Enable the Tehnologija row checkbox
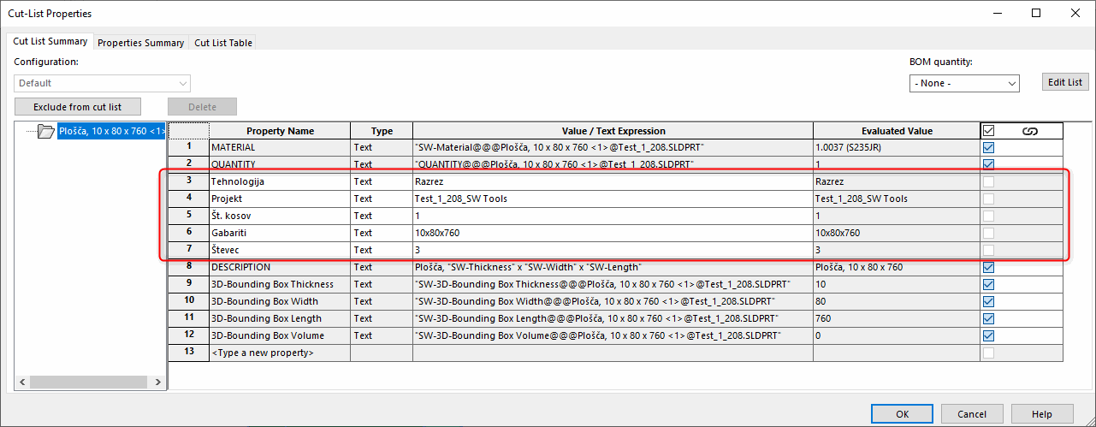Image resolution: width=1096 pixels, height=427 pixels. pyautogui.click(x=989, y=181)
